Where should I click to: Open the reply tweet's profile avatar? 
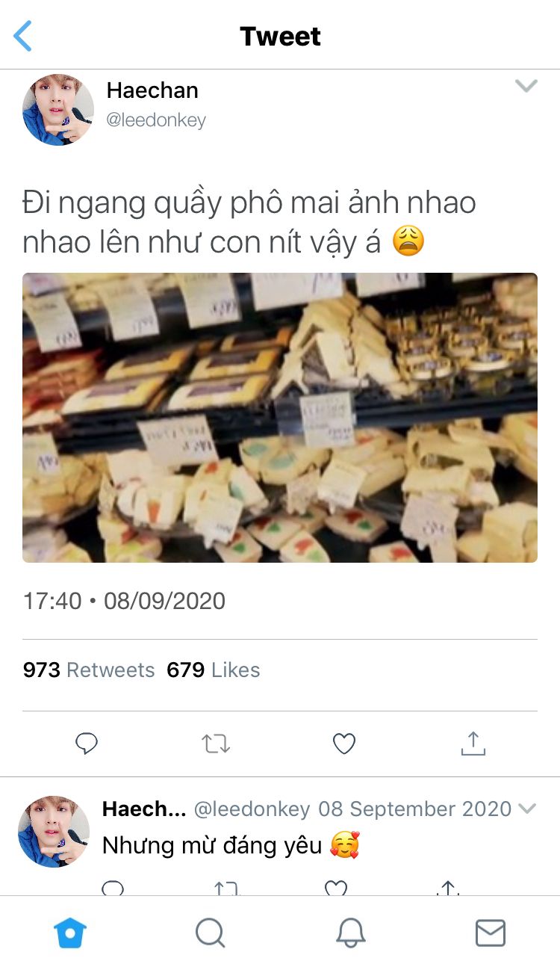pos(54,832)
